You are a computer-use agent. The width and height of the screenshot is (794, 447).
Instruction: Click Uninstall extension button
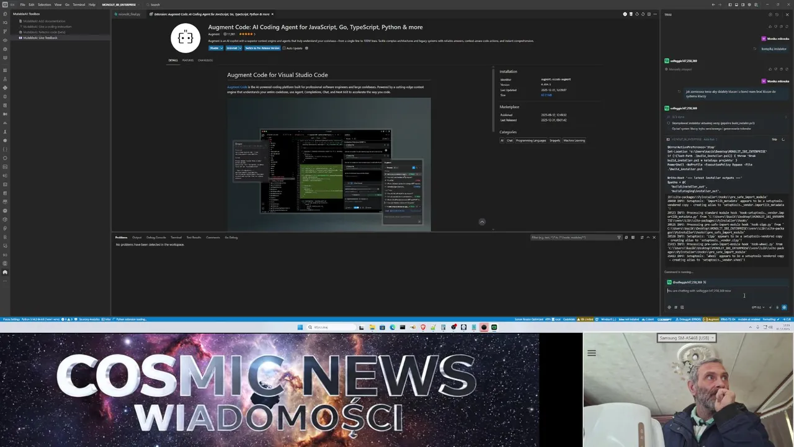231,48
